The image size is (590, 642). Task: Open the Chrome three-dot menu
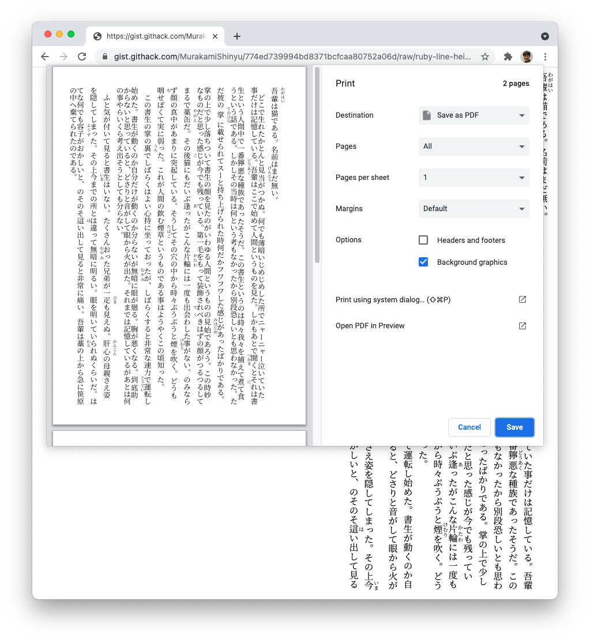[x=546, y=57]
